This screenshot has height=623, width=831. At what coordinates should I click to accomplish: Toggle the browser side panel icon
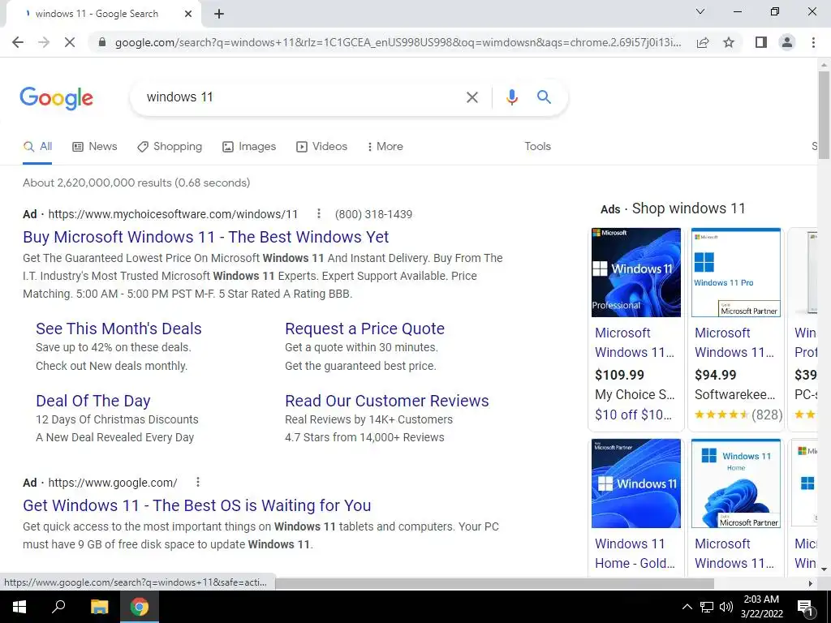[x=761, y=42]
